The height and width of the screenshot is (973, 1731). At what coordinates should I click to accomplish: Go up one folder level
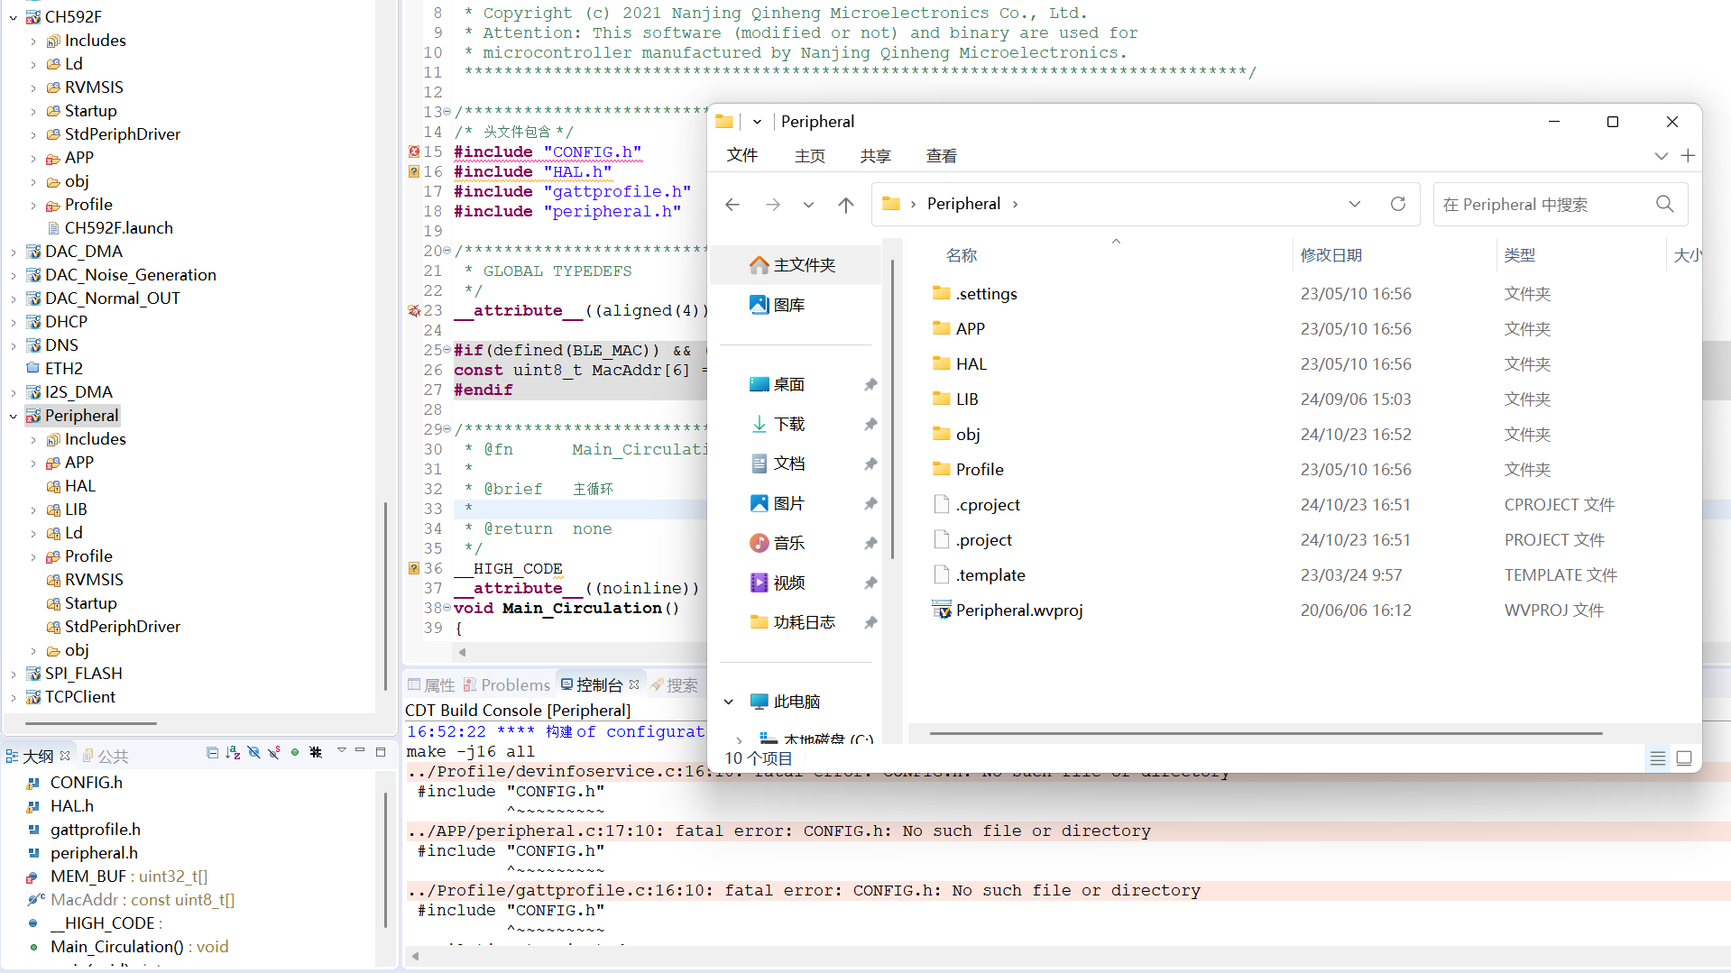pyautogui.click(x=846, y=205)
